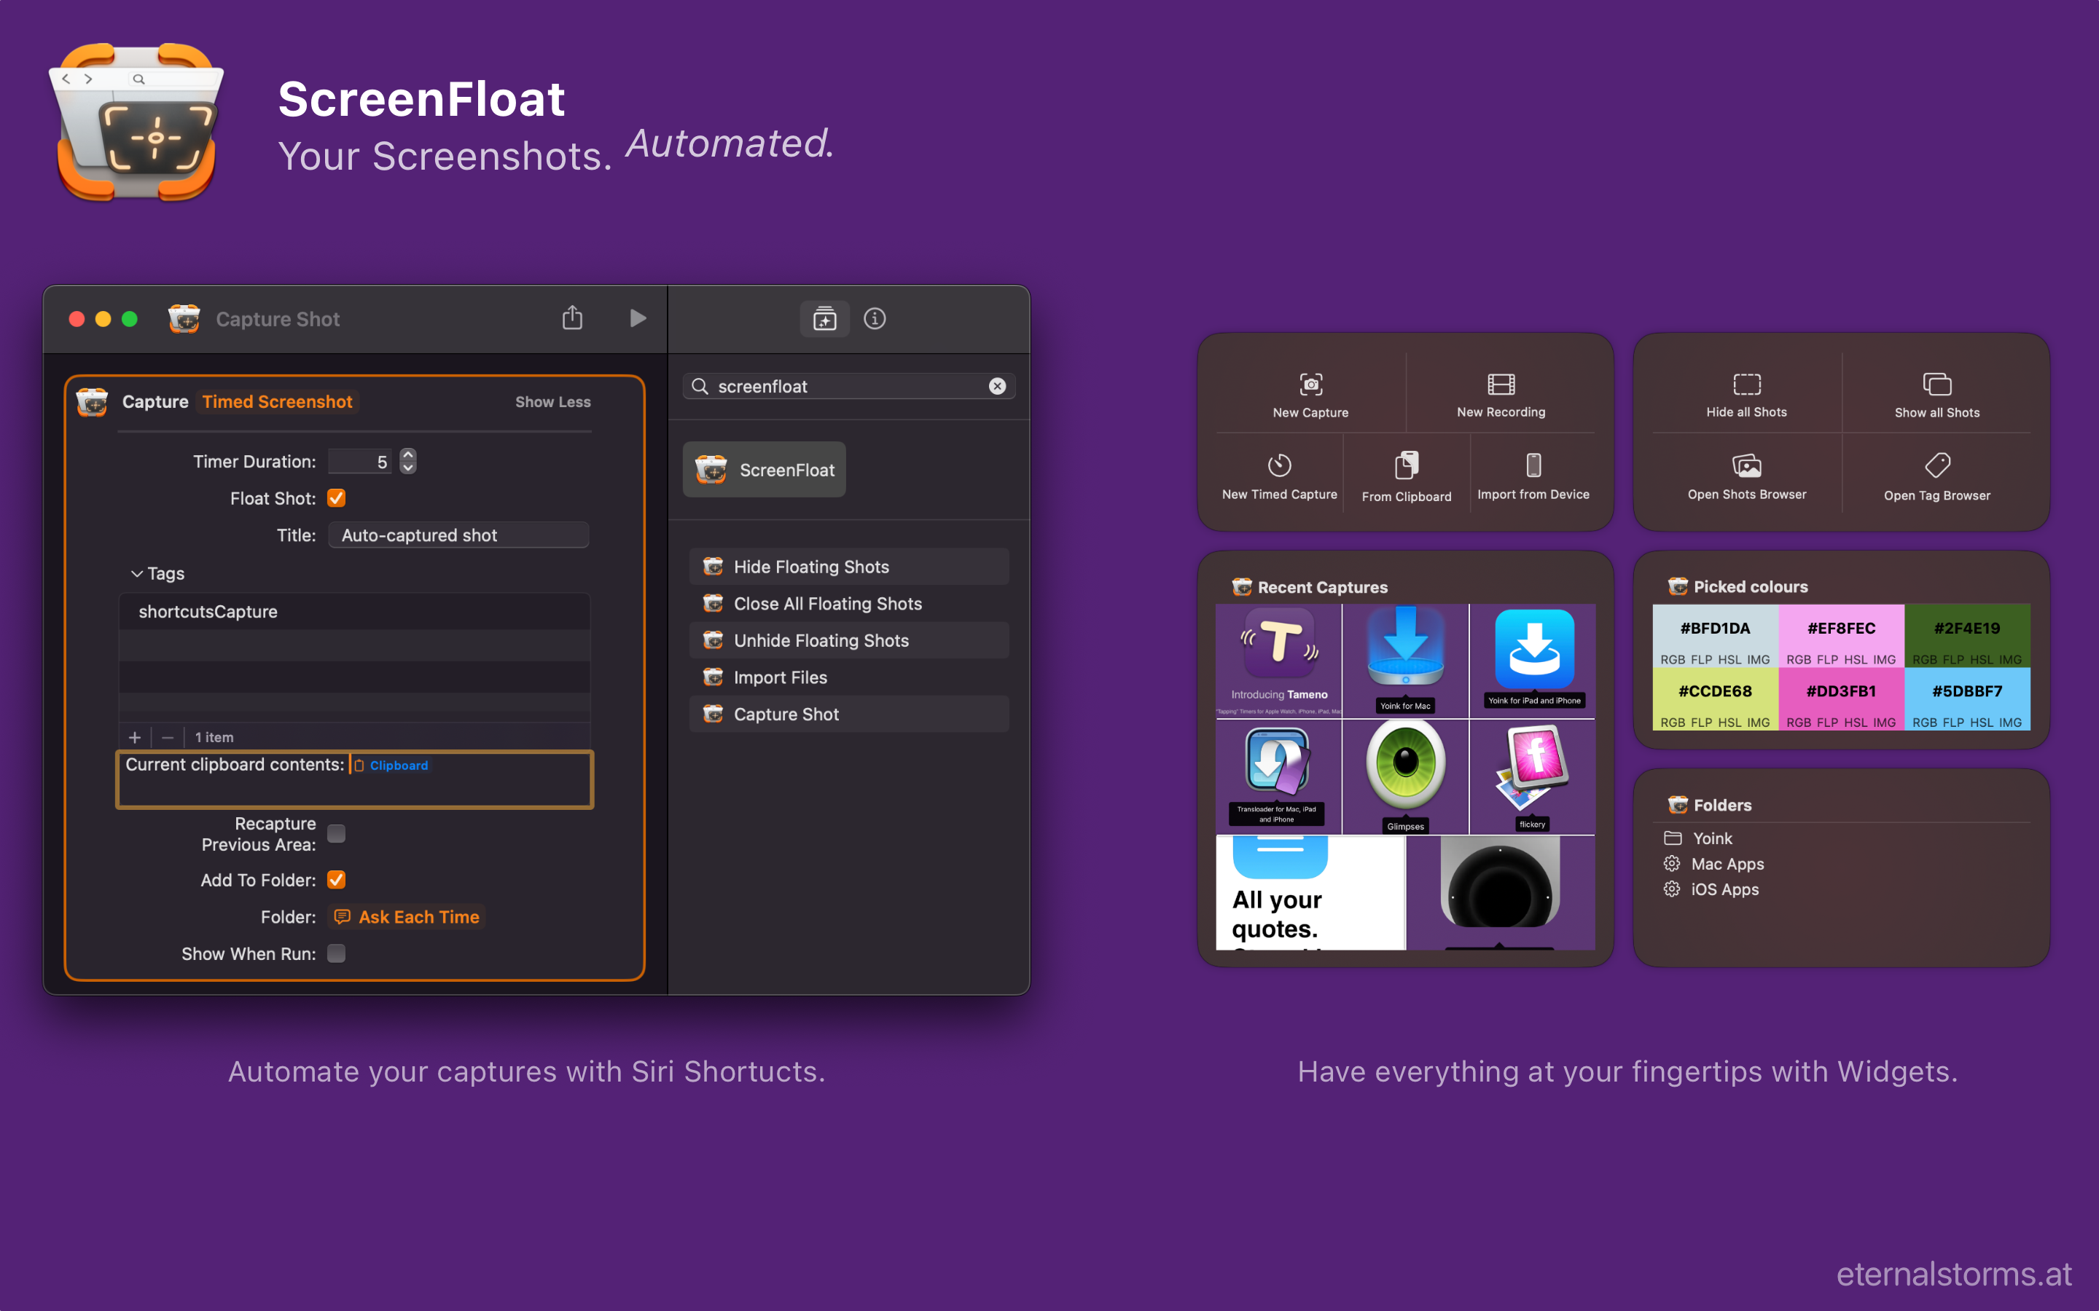Open the action library toolbar icon
Screen dimensions: 2099x1311
(824, 319)
